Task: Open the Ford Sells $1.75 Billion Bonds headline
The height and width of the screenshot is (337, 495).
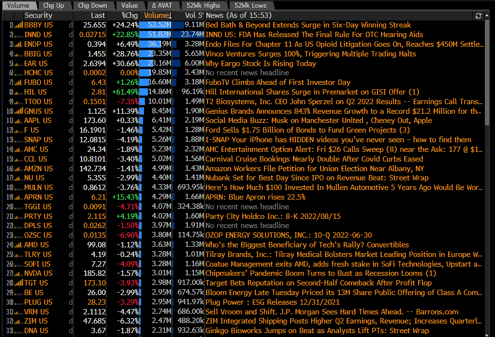Action: click(307, 130)
